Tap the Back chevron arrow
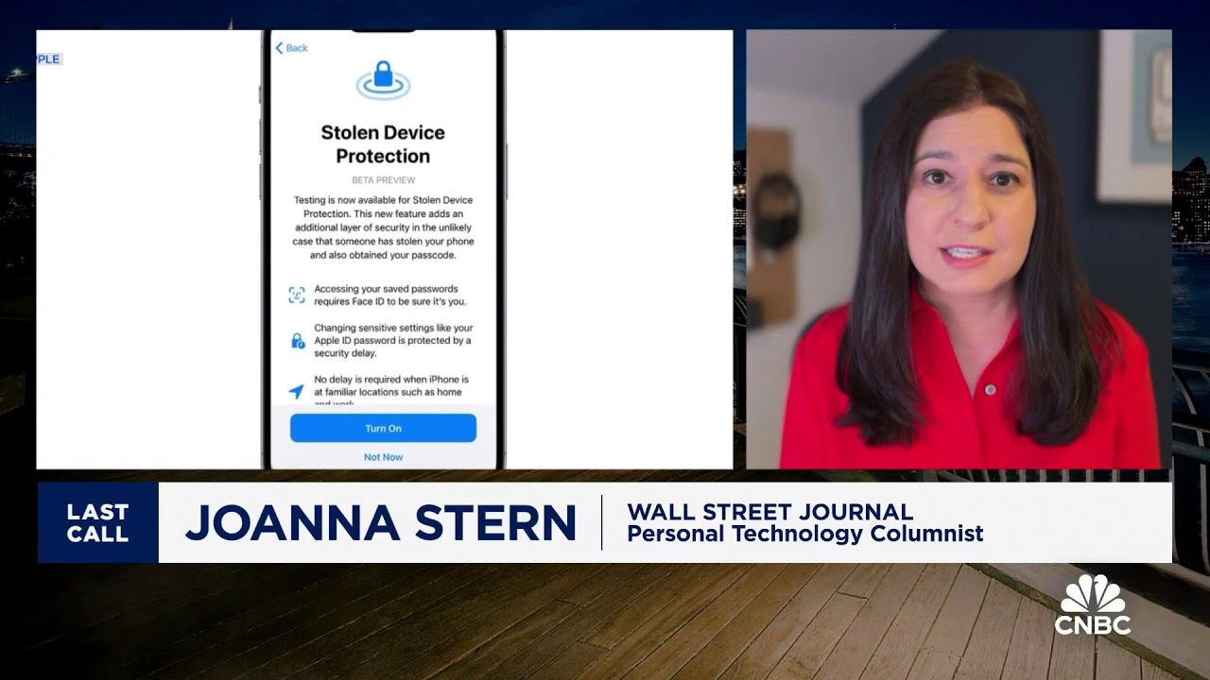This screenshot has width=1210, height=680. click(279, 48)
